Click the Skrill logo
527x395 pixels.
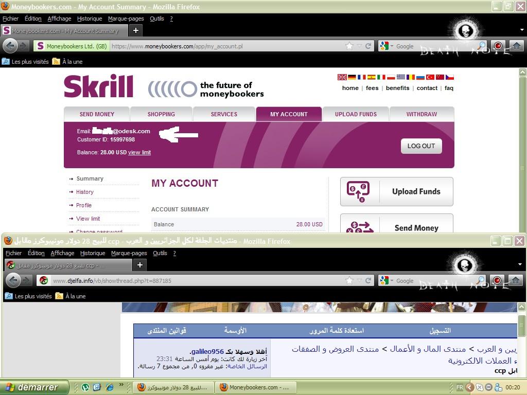point(98,86)
